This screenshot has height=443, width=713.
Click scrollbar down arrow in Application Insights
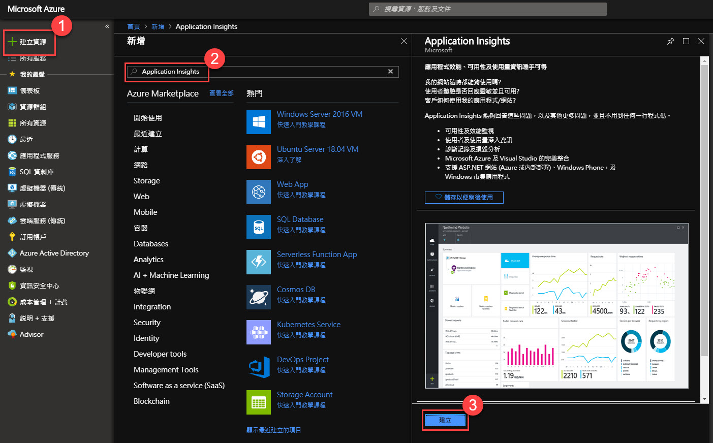(x=704, y=399)
